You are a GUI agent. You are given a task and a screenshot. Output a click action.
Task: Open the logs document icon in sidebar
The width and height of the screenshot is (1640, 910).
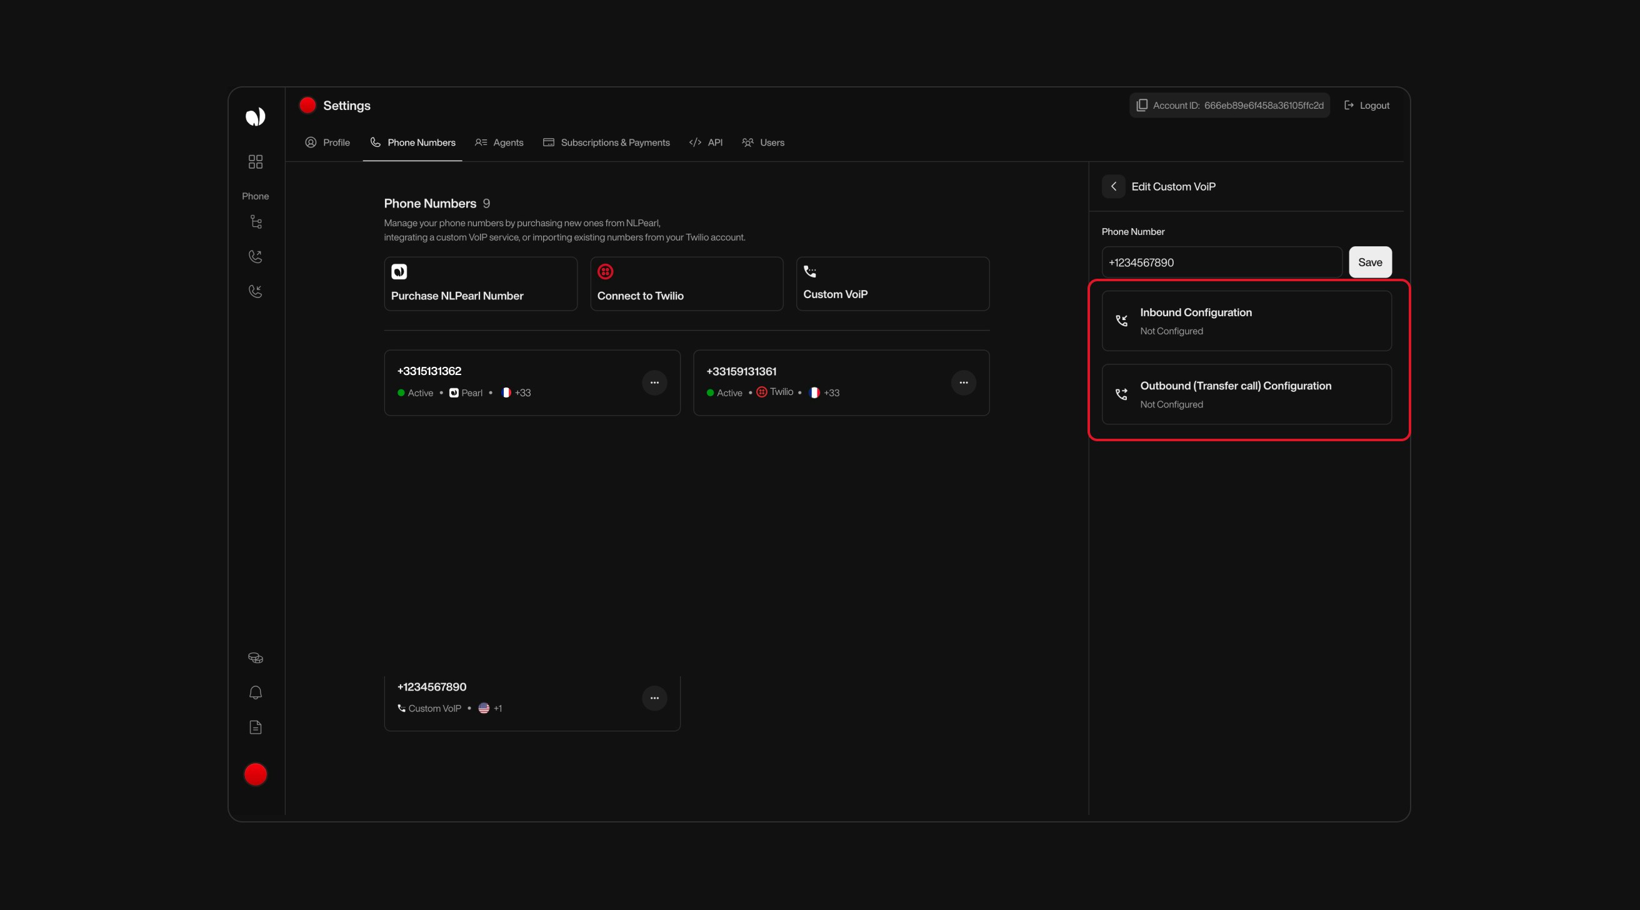pos(255,727)
